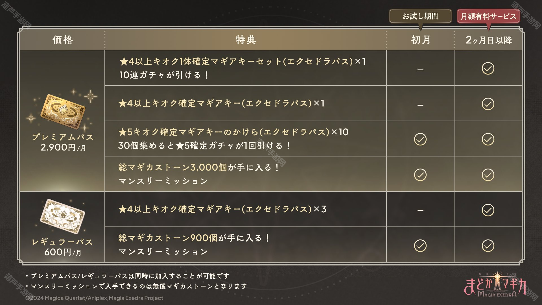Screen dimensions: 542x305
Task: Click first-month dash for Regular ★4 key ×3
Action: point(420,210)
